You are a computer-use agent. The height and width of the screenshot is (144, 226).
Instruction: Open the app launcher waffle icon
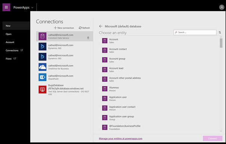pyautogui.click(x=6, y=7)
